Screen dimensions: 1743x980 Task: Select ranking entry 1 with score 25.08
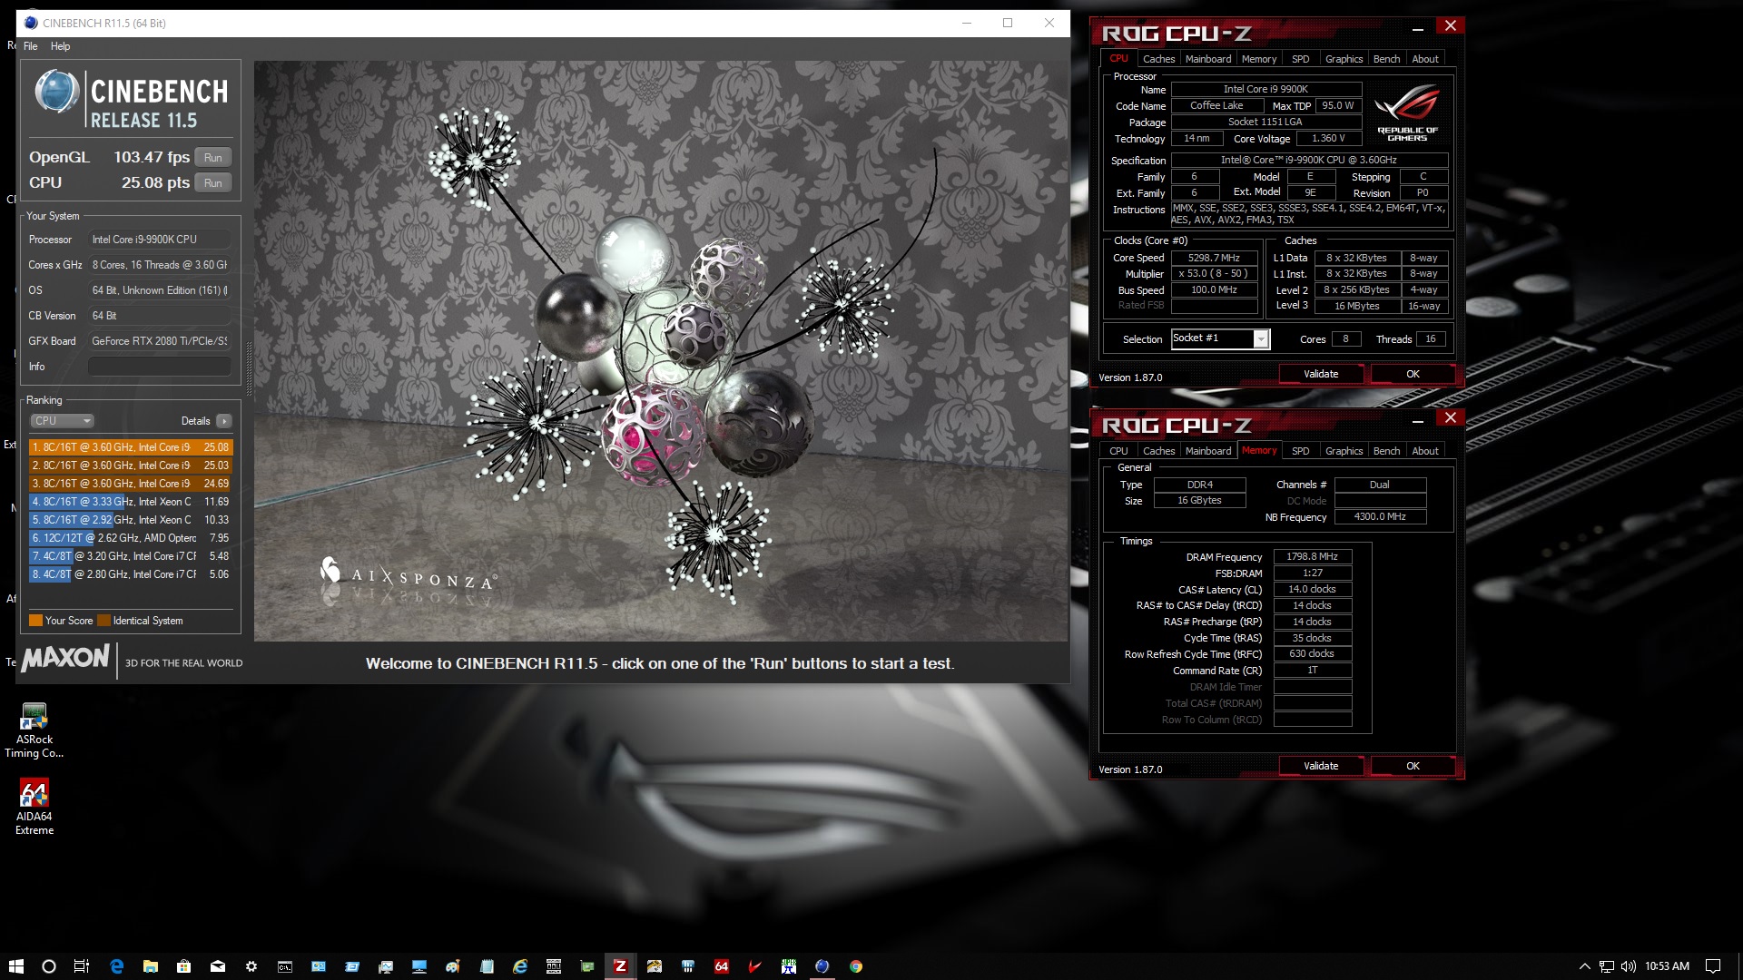point(131,447)
